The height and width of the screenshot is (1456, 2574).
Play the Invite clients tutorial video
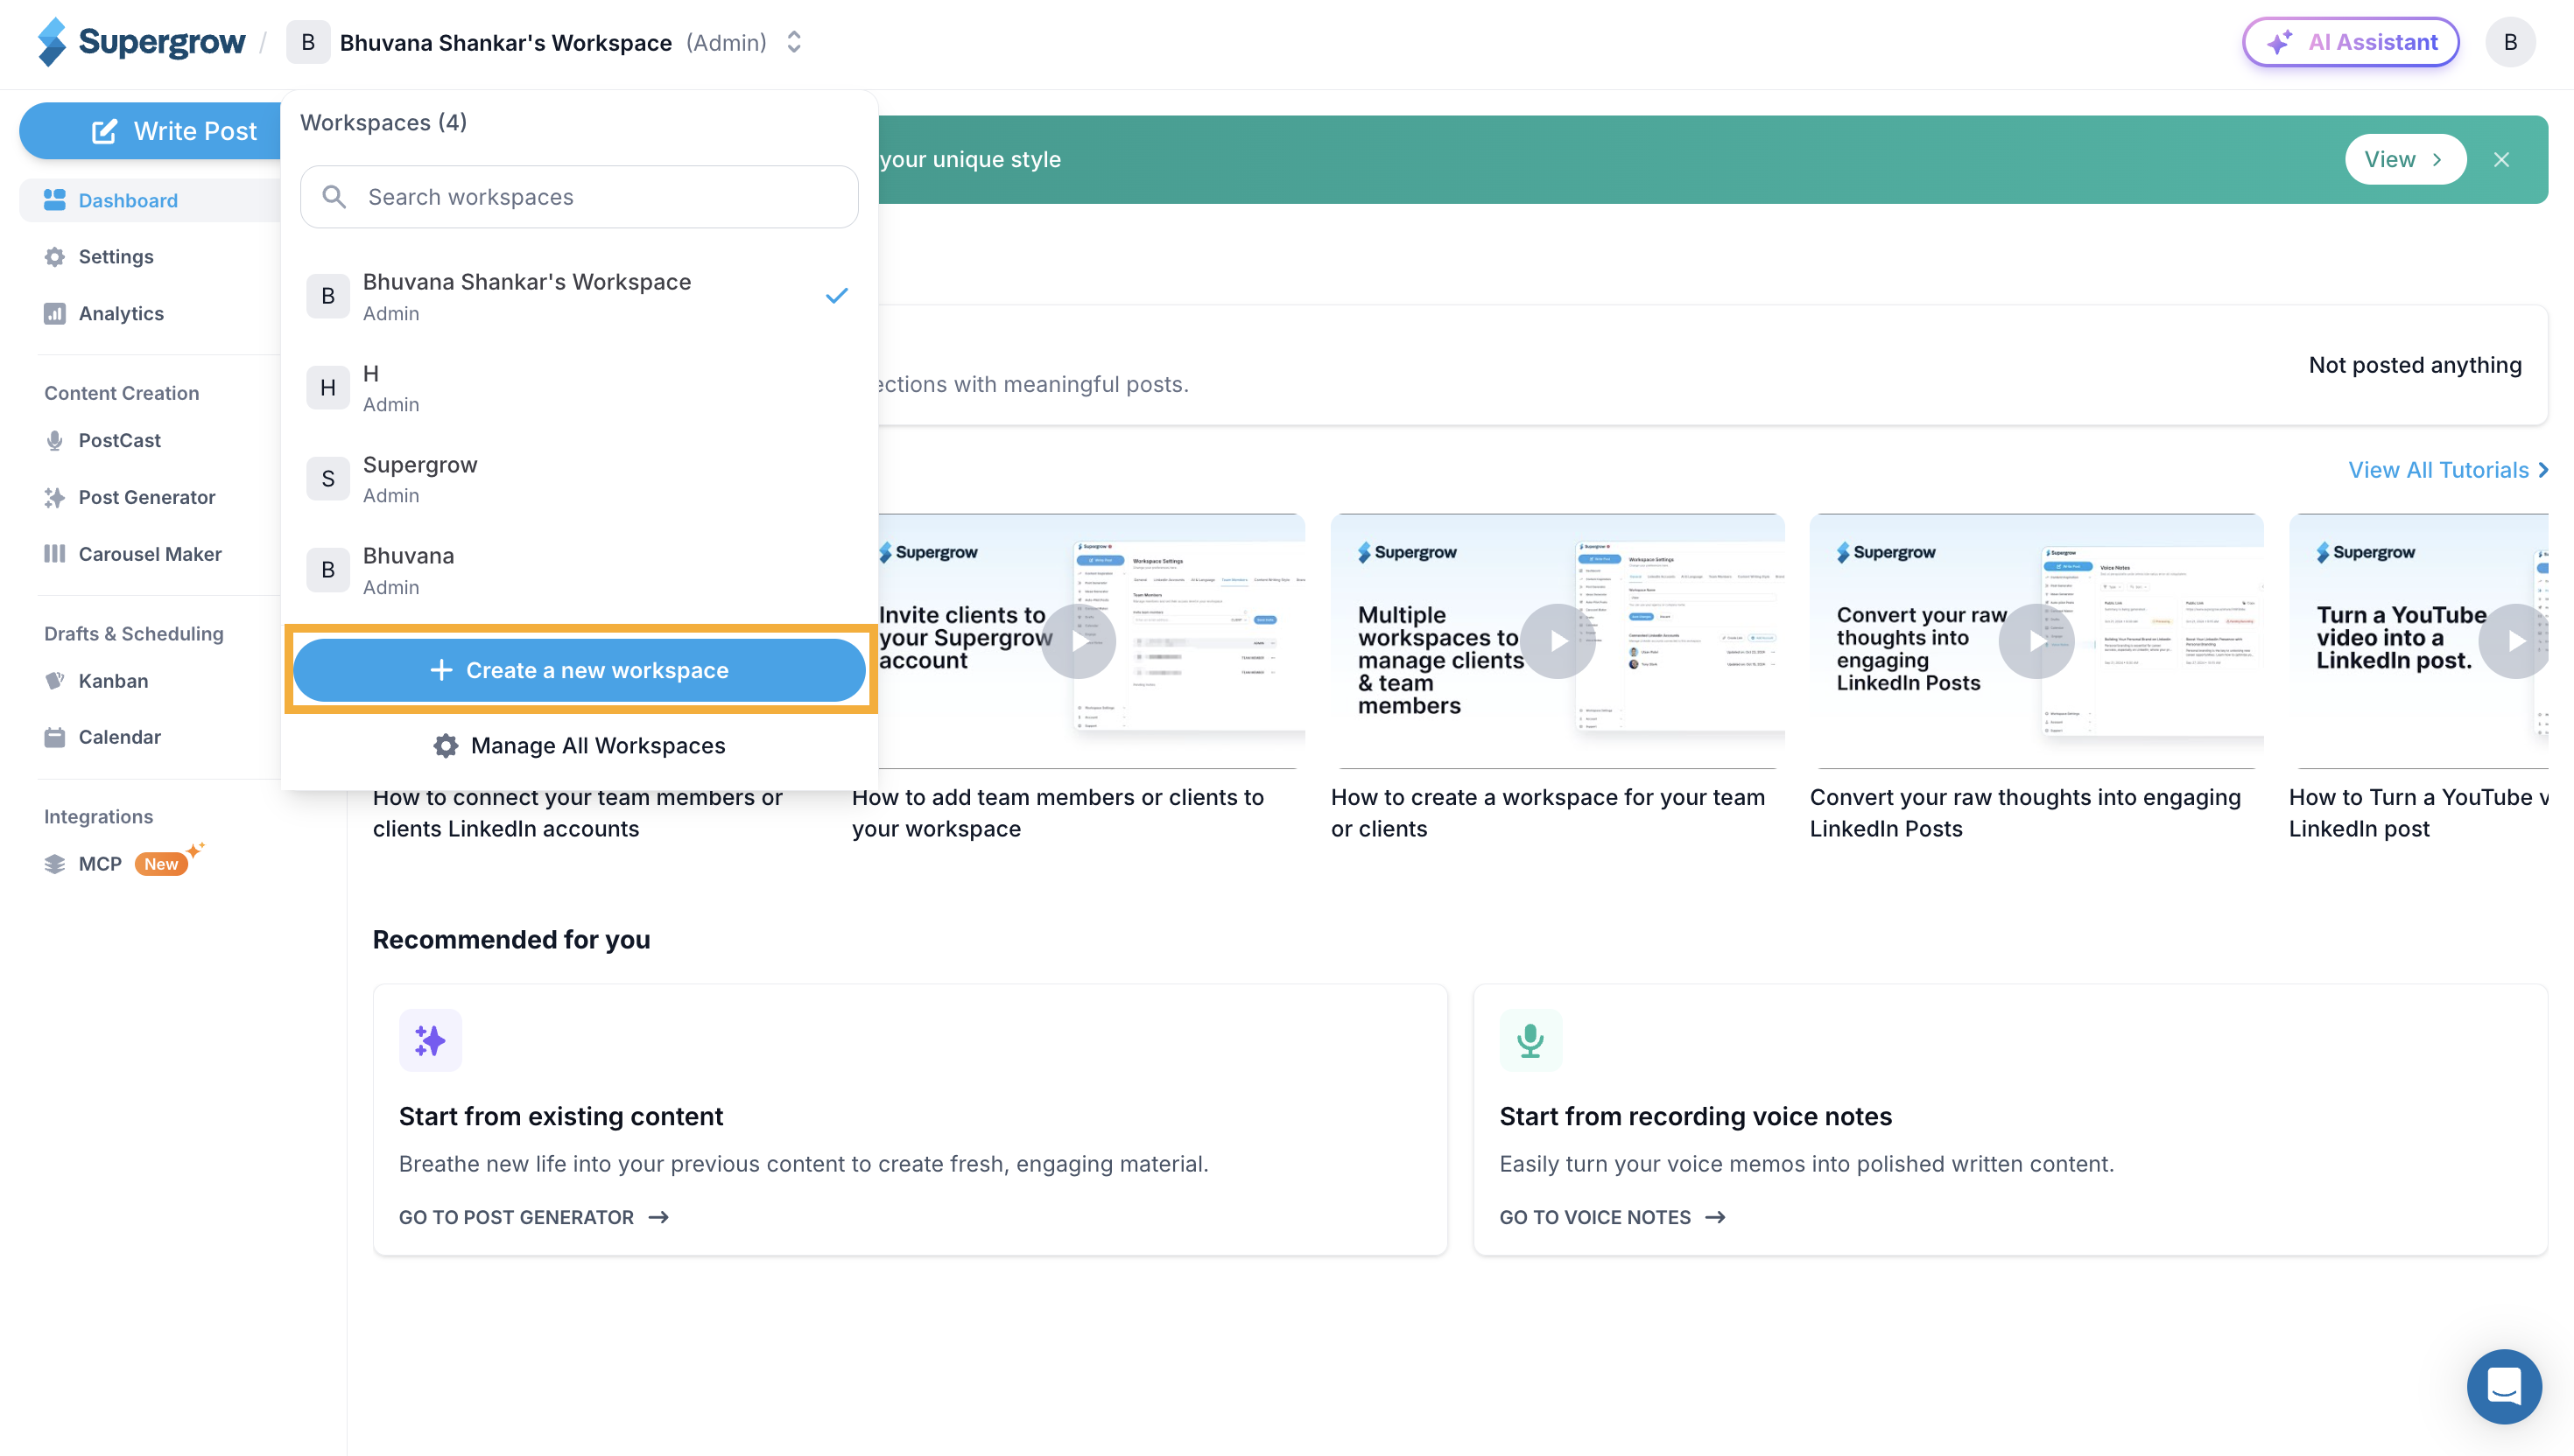click(1079, 641)
